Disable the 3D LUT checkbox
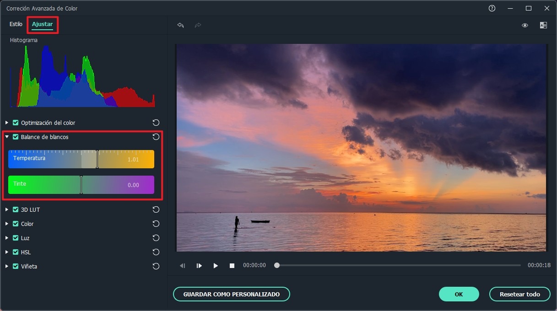 point(16,209)
